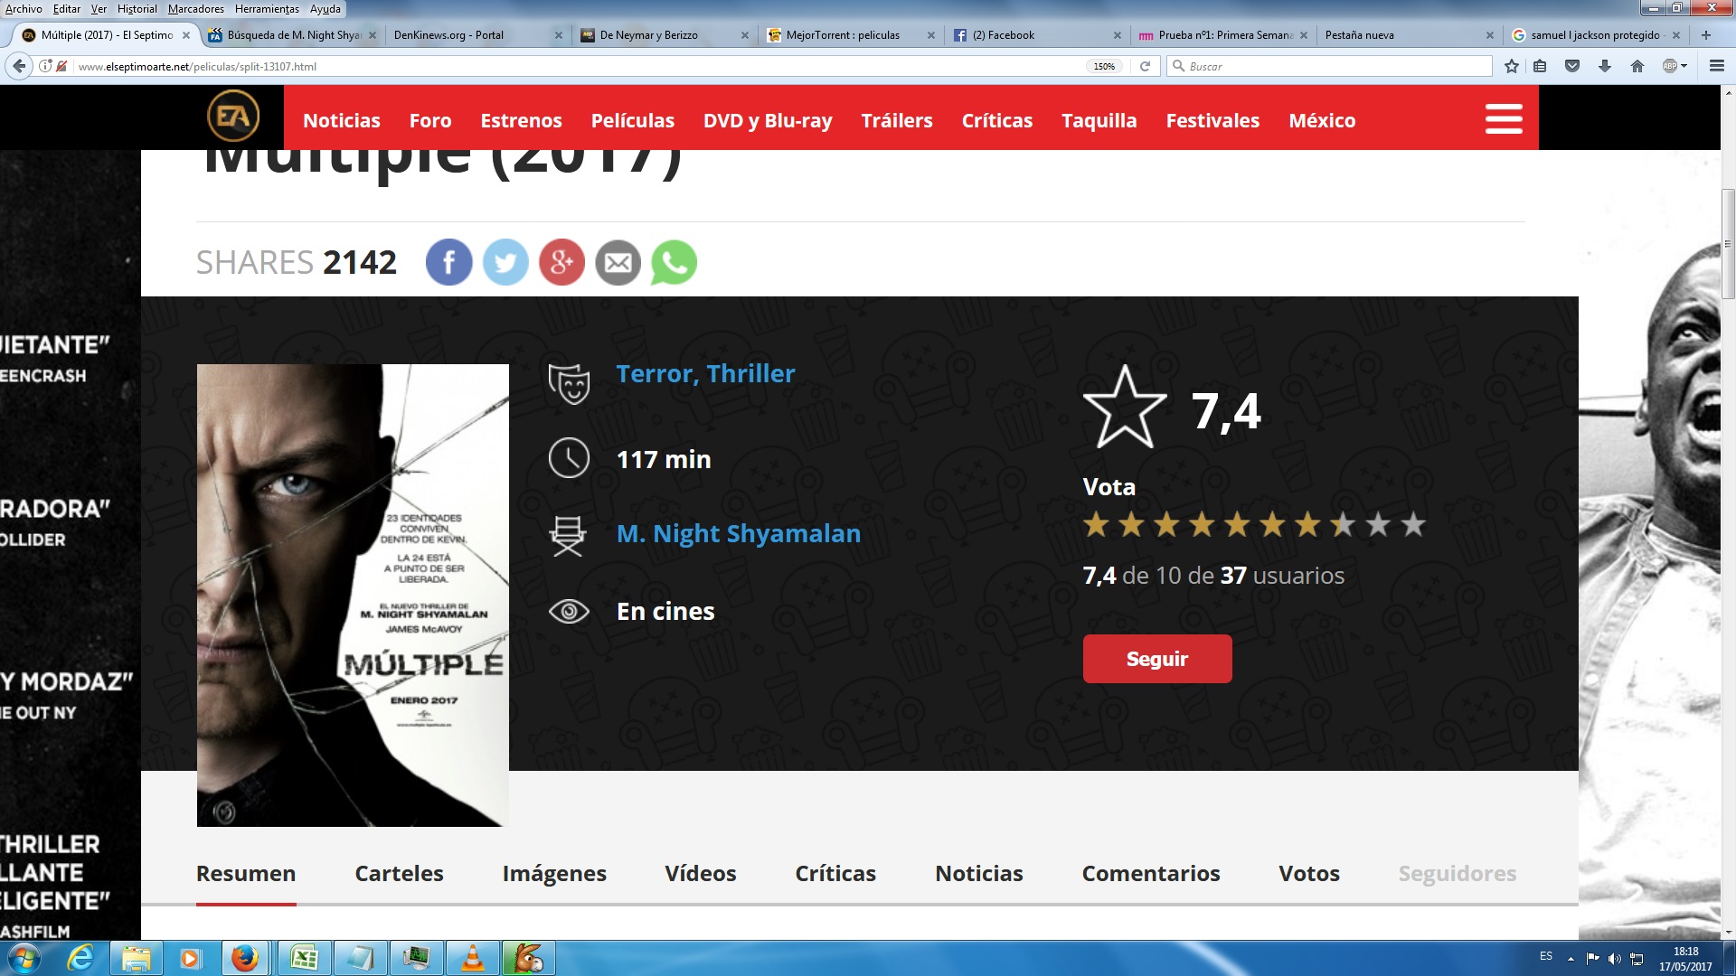1736x976 pixels.
Task: Select the Resumen tab
Action: click(x=246, y=873)
